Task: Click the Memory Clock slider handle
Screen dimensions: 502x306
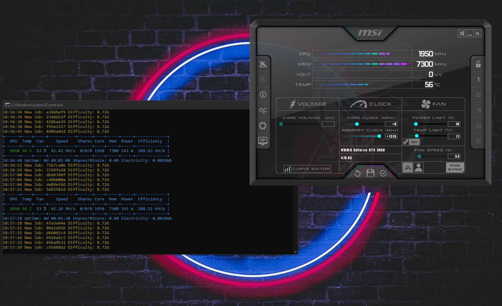Action: [379, 136]
